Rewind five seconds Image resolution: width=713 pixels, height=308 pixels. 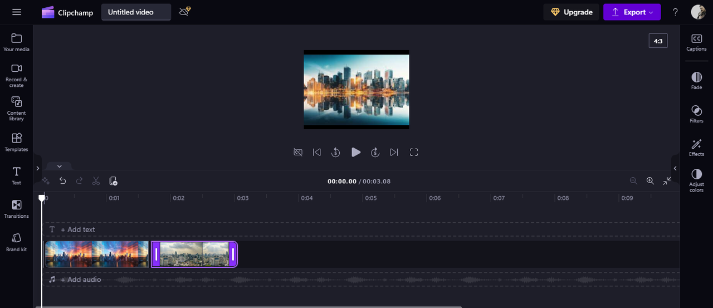335,152
